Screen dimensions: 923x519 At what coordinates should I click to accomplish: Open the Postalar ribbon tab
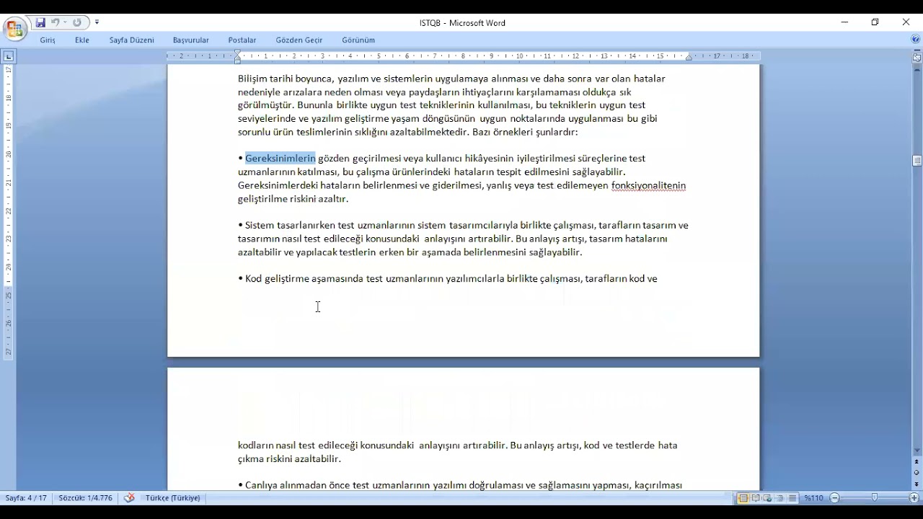click(x=242, y=40)
